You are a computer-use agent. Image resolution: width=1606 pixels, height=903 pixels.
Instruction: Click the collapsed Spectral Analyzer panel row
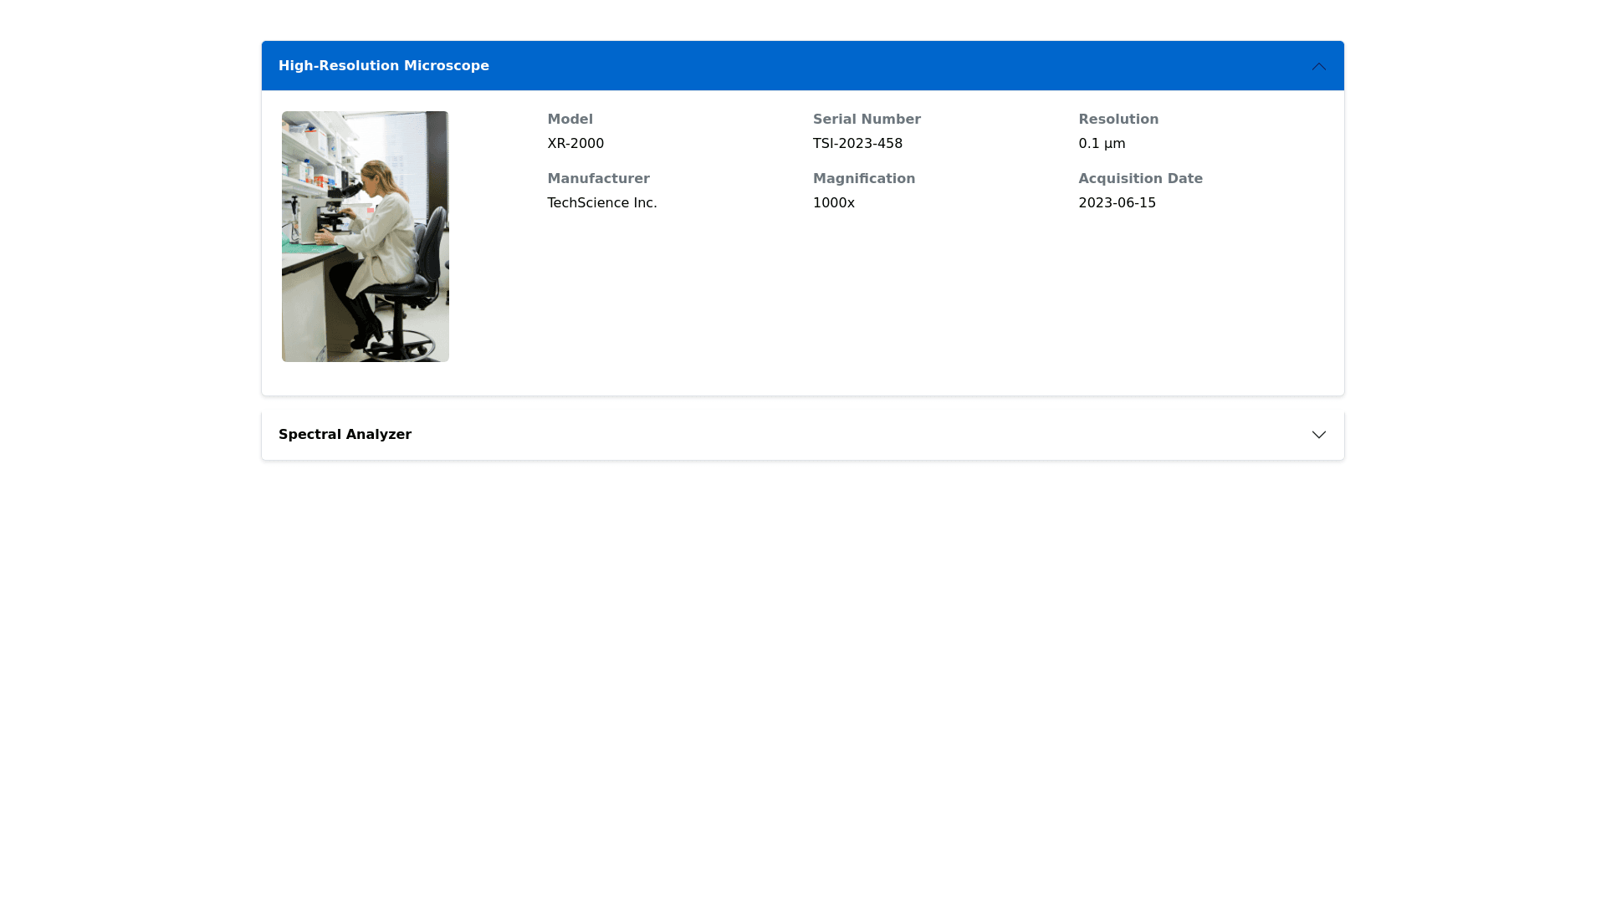[803, 435]
